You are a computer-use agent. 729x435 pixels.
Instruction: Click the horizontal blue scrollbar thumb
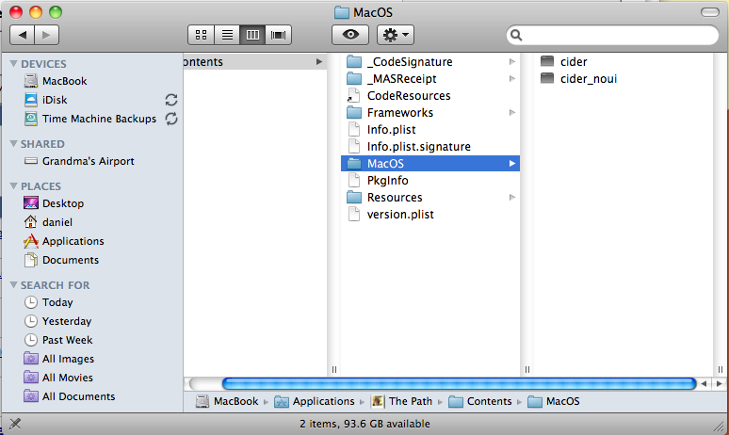[x=459, y=384]
